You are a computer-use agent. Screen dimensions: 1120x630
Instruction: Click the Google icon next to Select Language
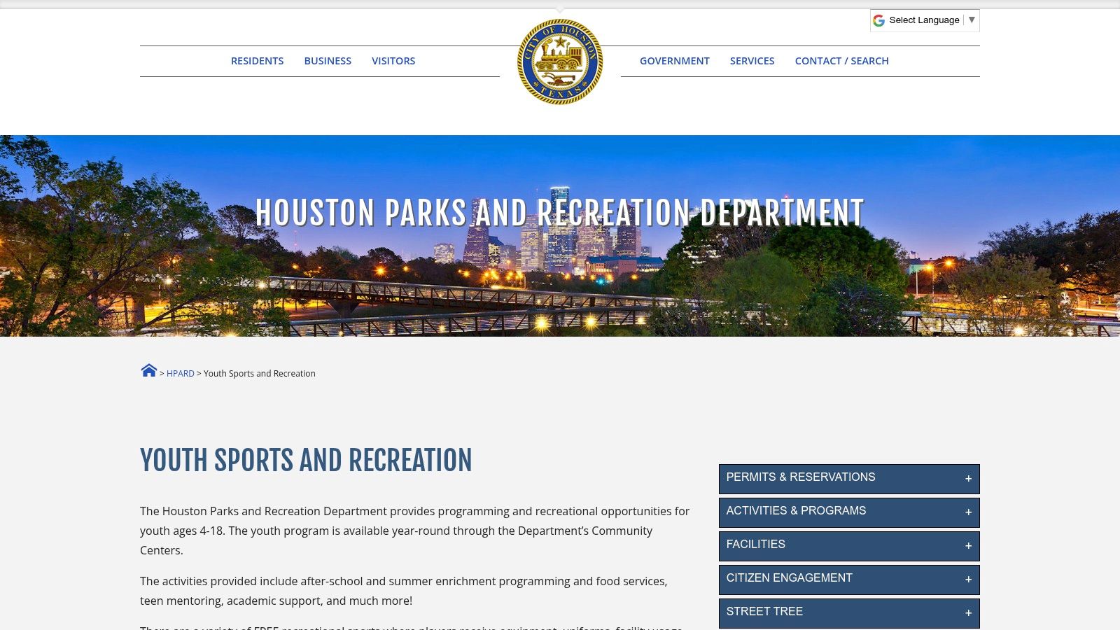click(880, 20)
